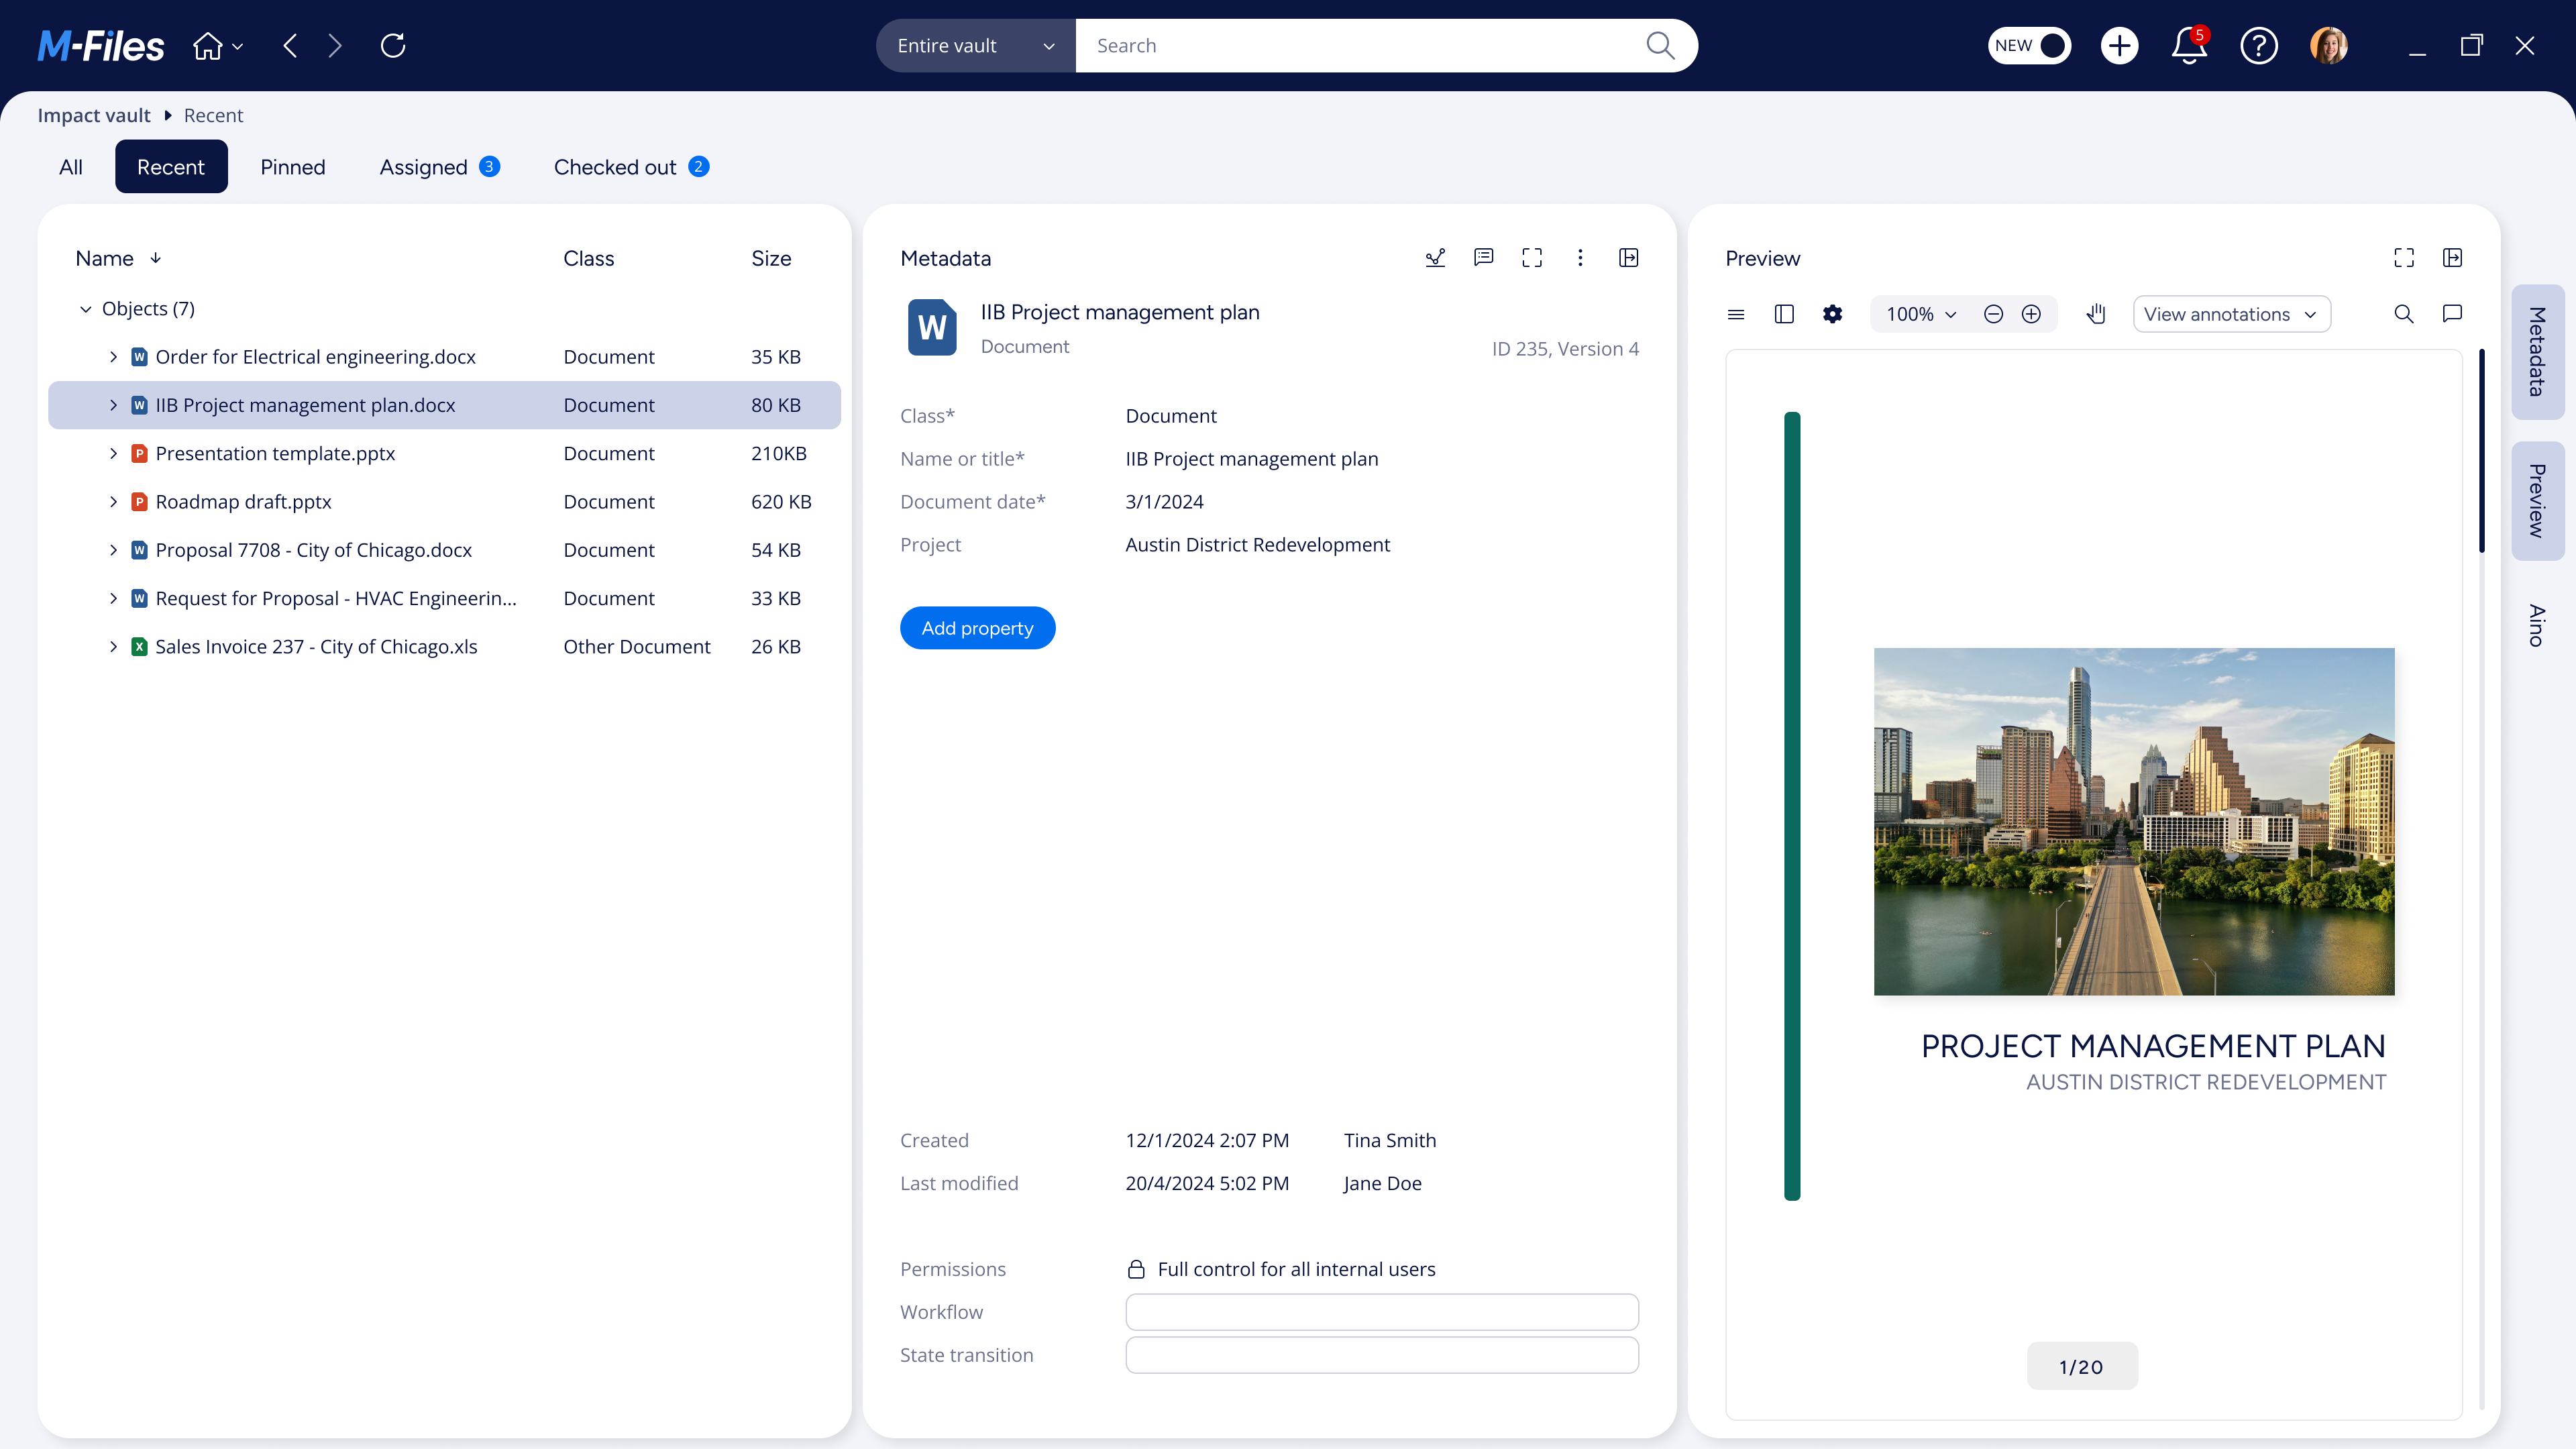Click the Add property button
The image size is (2576, 1449).
pyautogui.click(x=977, y=628)
